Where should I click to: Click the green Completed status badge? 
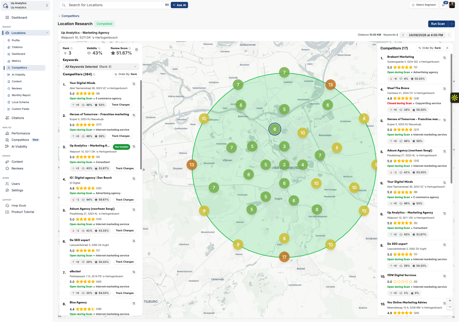[104, 24]
